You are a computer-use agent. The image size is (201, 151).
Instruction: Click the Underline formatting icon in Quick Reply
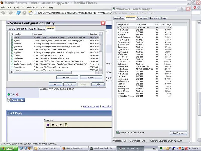pos(61,125)
